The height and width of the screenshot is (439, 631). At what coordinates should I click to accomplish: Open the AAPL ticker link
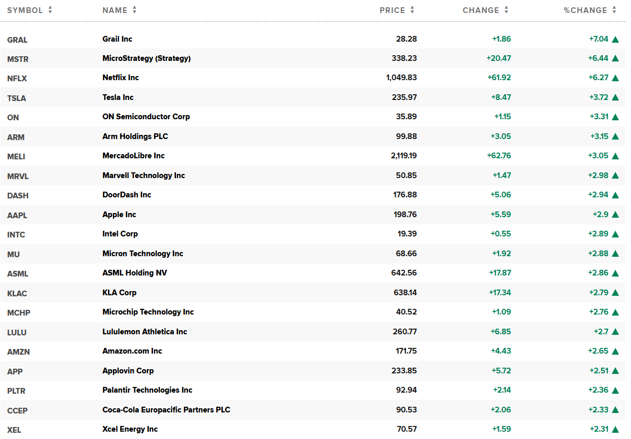point(17,216)
